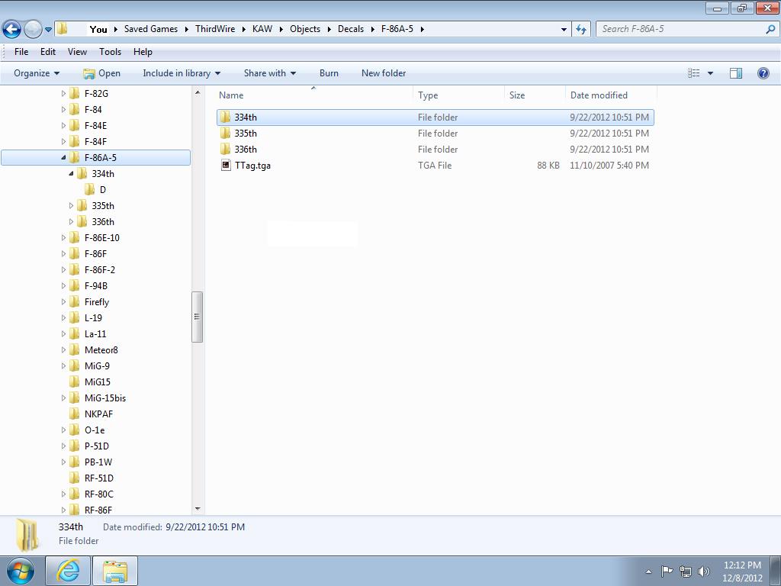This screenshot has width=781, height=586.
Task: Click the volume speaker tray icon
Action: tap(704, 571)
